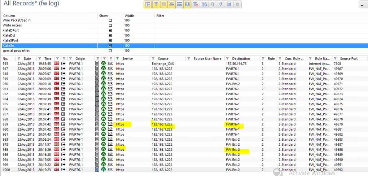Open filter dropdown on Destination column
Viewport: 368px width, 176px height.
point(227,58)
